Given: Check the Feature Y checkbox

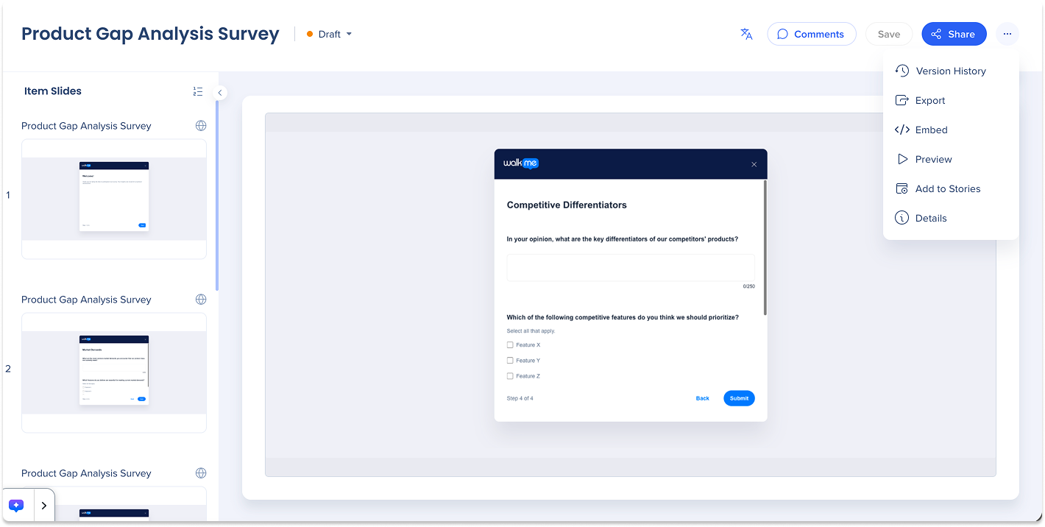Looking at the screenshot, I should pyautogui.click(x=510, y=361).
